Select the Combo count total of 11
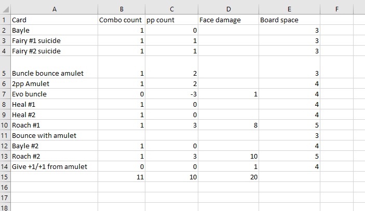This screenshot has height=211, width=365. pos(121,177)
